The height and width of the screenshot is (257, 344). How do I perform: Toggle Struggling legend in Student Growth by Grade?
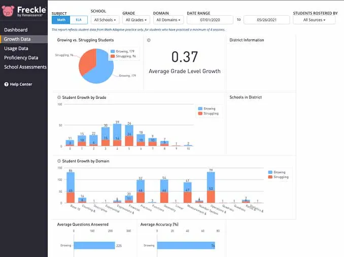(208, 114)
